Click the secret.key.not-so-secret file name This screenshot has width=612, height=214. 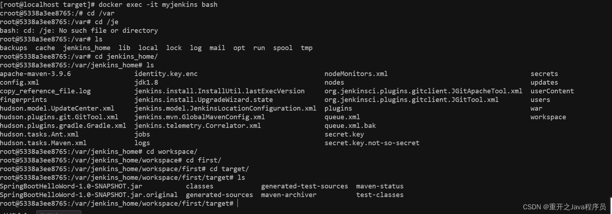pyautogui.click(x=372, y=143)
